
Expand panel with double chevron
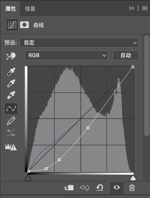132,8
